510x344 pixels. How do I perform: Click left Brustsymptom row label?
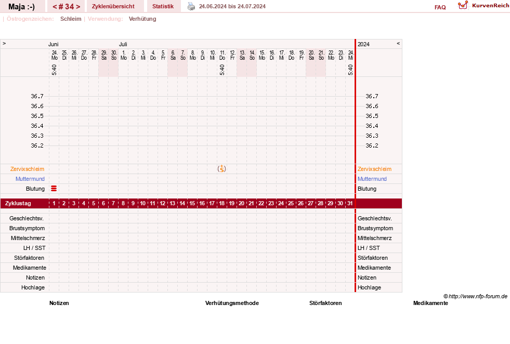coord(27,228)
